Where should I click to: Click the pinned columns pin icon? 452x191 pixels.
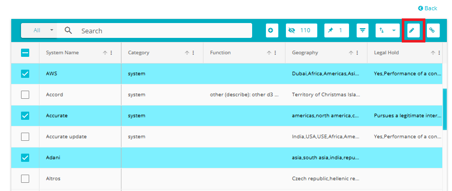point(336,30)
